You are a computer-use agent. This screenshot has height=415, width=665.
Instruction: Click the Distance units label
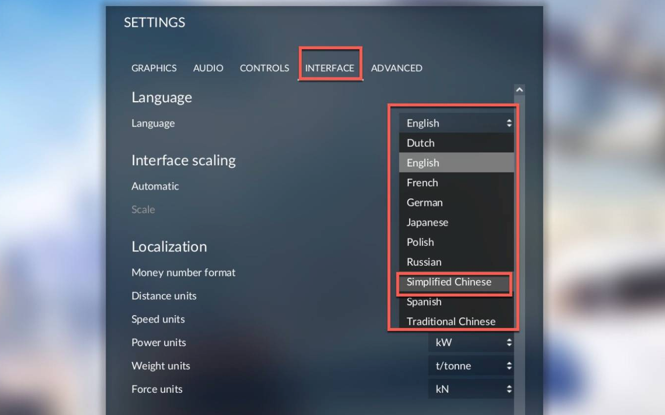(164, 296)
